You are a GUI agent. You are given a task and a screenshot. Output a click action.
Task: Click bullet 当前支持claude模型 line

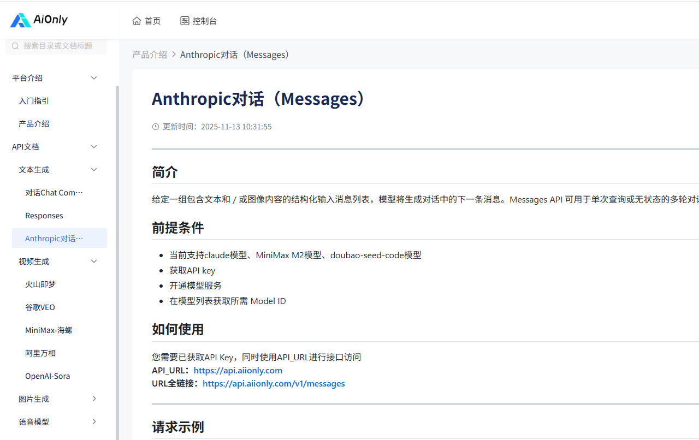[x=295, y=255]
